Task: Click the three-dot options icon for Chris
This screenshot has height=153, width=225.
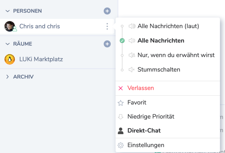Action: [107, 26]
